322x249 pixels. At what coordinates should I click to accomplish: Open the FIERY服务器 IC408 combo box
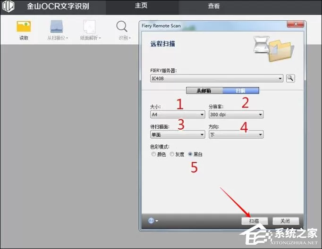tap(216, 78)
